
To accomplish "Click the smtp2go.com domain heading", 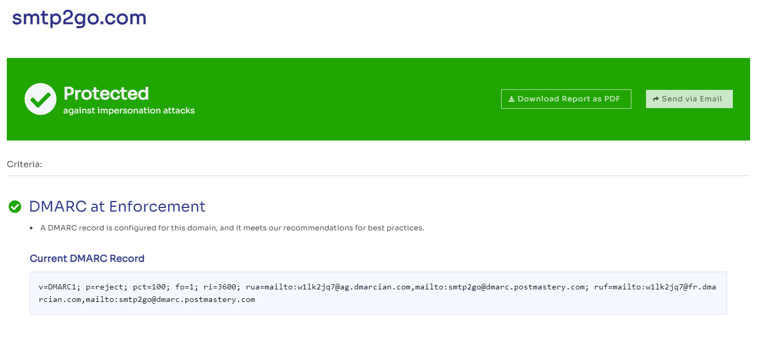I will (80, 17).
